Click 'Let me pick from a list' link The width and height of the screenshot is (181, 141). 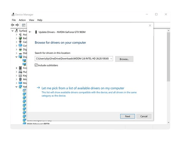coord(83,88)
